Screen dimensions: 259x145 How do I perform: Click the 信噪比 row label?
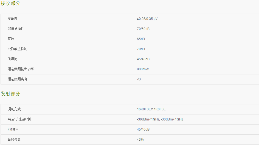(12, 59)
